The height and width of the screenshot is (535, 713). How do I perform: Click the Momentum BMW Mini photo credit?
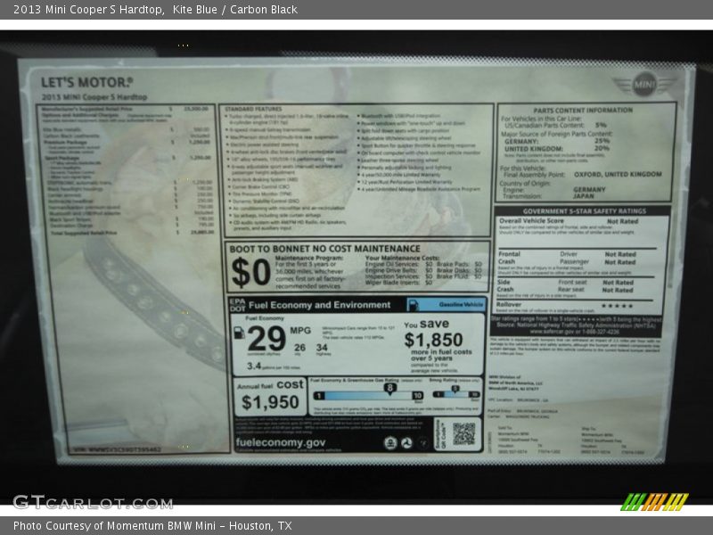(152, 526)
